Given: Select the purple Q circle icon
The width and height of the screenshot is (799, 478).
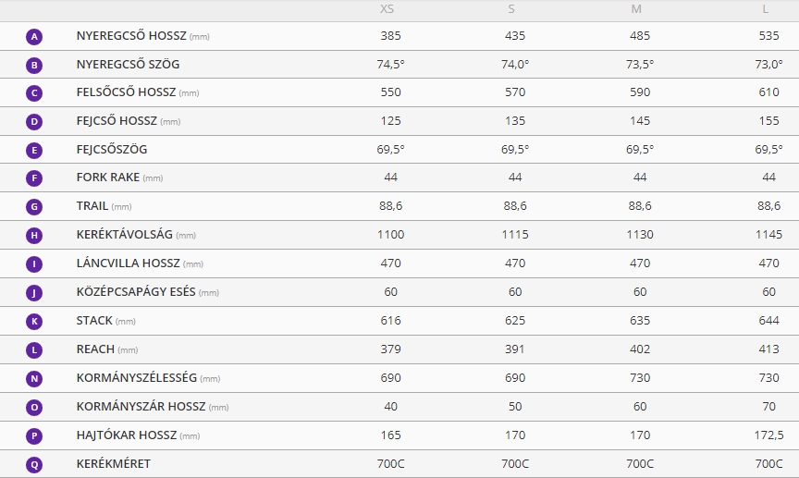Looking at the screenshot, I should tap(34, 465).
